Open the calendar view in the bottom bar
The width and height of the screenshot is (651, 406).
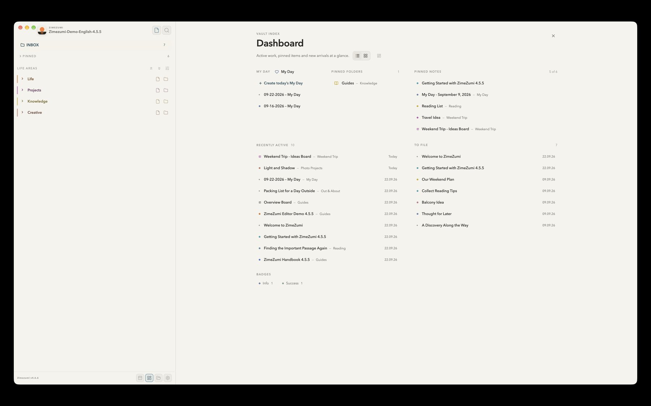pos(140,378)
